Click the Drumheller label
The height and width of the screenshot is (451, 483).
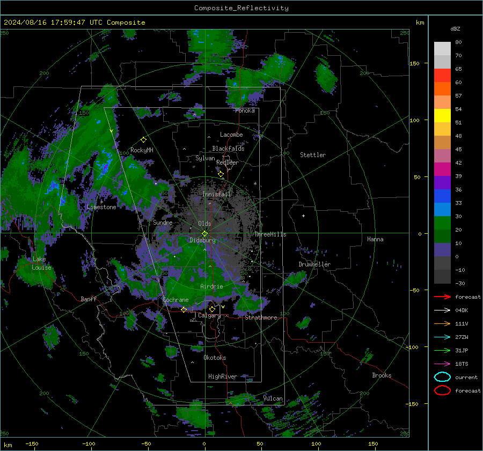tap(314, 264)
